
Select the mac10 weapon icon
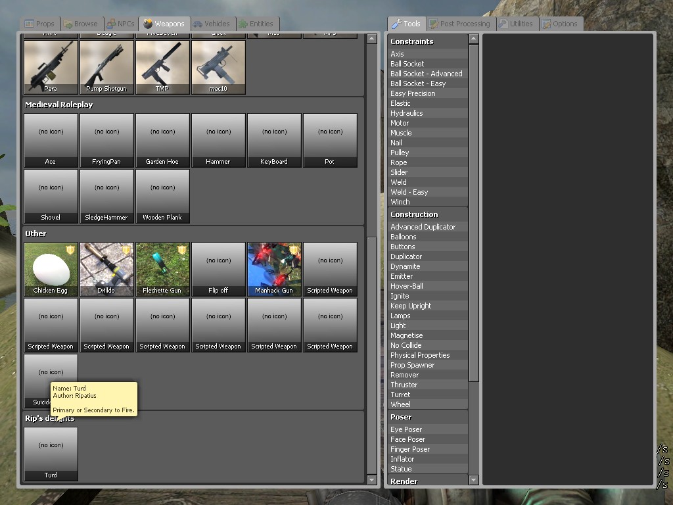[x=218, y=67]
